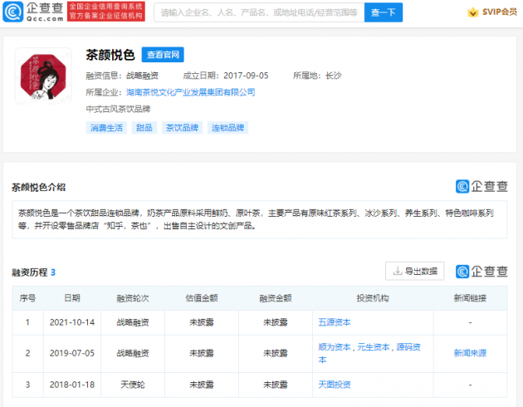Click date cell 2021-10-14
This screenshot has height=407, width=523.
(x=72, y=322)
